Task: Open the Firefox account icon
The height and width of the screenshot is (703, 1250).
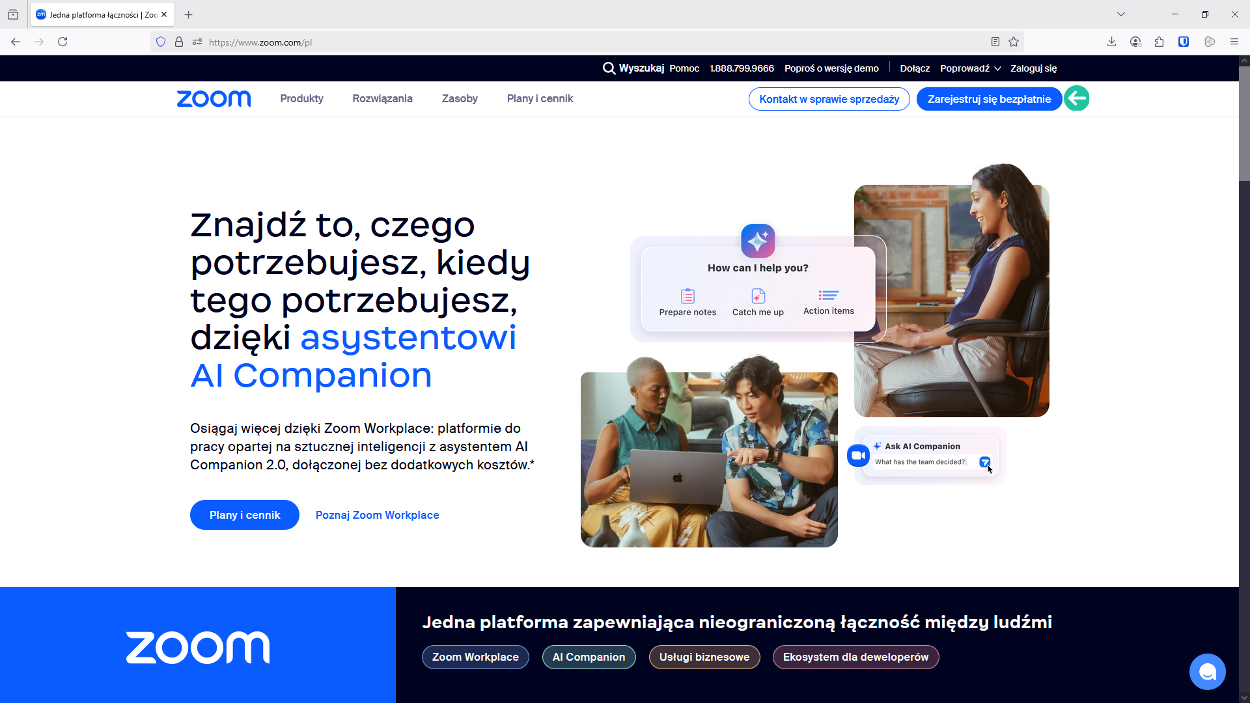Action: (x=1135, y=42)
